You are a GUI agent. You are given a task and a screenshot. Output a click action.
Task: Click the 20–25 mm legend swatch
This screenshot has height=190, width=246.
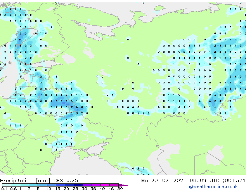point(69,185)
